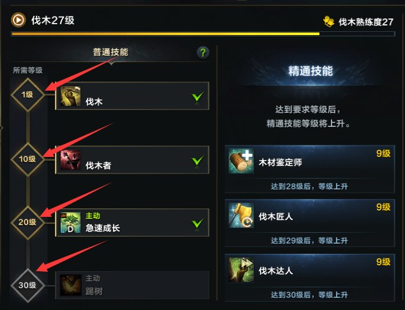Select the 1级 diamond level node

point(27,95)
